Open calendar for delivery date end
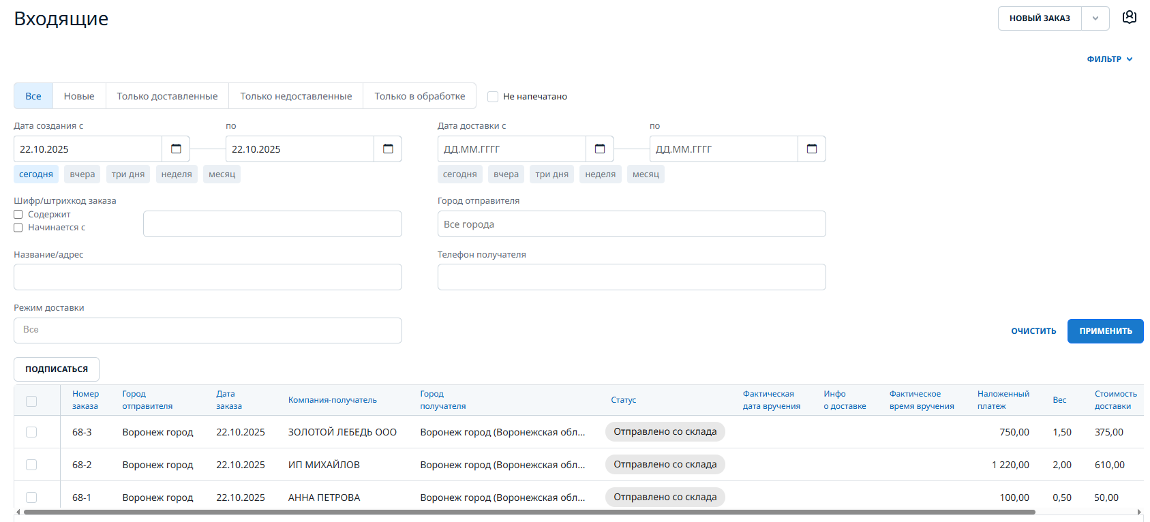This screenshot has height=522, width=1150. point(812,149)
